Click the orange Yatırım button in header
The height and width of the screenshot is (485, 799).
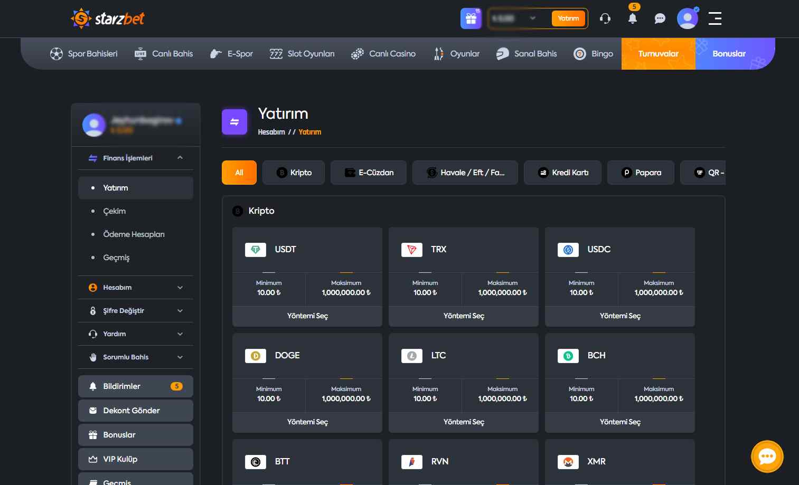pos(568,18)
